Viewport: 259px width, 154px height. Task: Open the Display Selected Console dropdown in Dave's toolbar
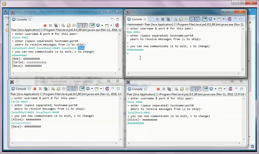(x=215, y=89)
